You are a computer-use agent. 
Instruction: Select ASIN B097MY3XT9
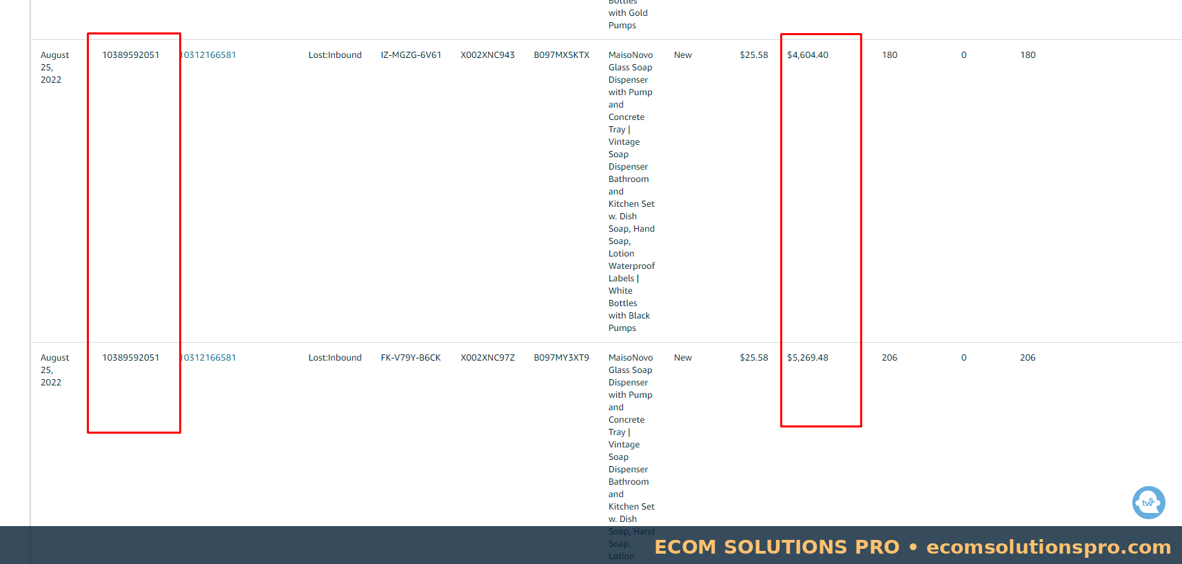[562, 358]
